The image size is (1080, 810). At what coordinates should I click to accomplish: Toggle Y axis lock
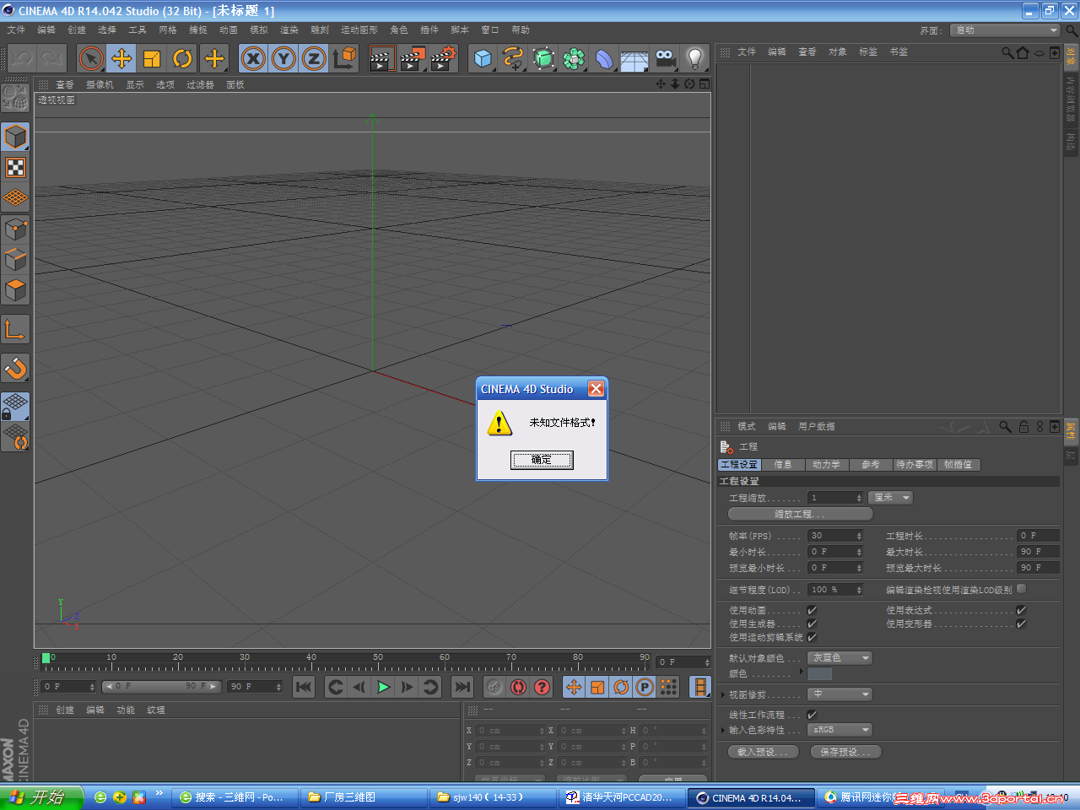283,58
